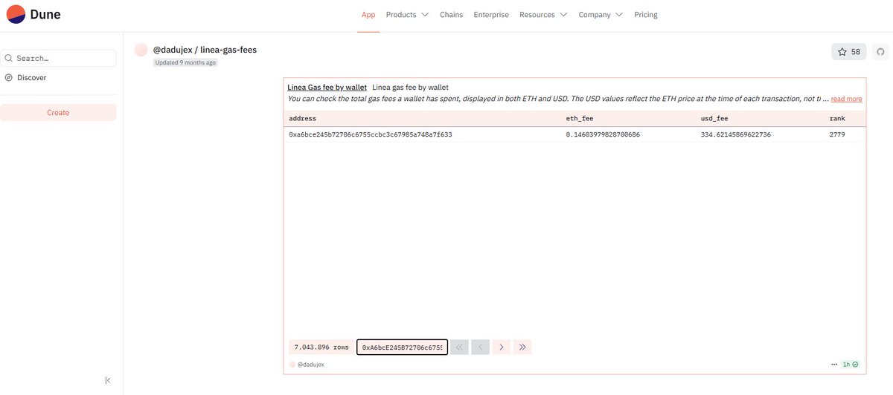Click the @dadujex / linea-gas-fees title
Image resolution: width=893 pixels, height=395 pixels.
(x=205, y=50)
